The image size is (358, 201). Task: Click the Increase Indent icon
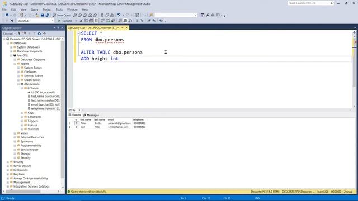pos(154,21)
